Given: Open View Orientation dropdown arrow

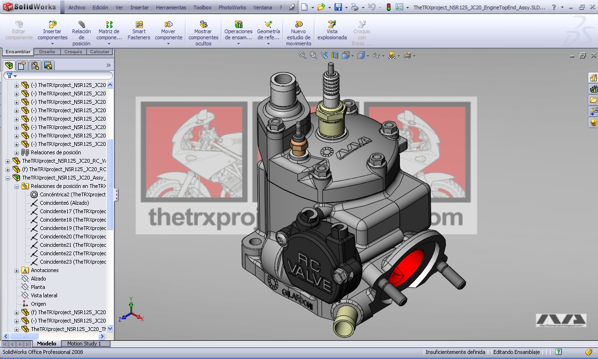Looking at the screenshot, I should pos(352,56).
